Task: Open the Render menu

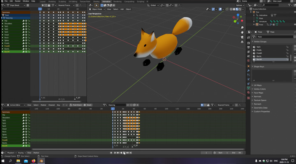Action: [x=17, y=1]
